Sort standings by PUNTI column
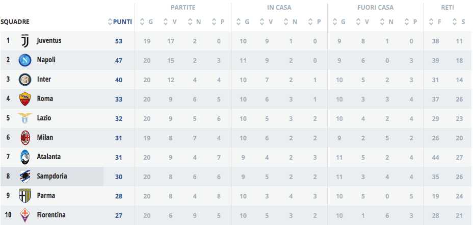This screenshot has width=473, height=225. (x=120, y=22)
